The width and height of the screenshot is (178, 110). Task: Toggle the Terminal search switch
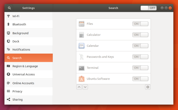pos(140,68)
